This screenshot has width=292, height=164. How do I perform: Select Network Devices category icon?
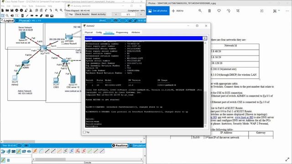pyautogui.click(x=3, y=151)
